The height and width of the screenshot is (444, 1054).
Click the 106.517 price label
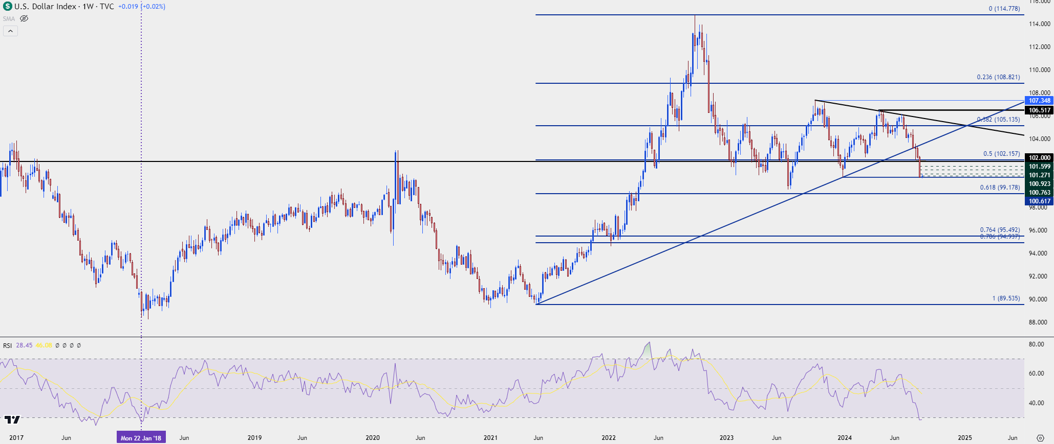click(x=1039, y=110)
